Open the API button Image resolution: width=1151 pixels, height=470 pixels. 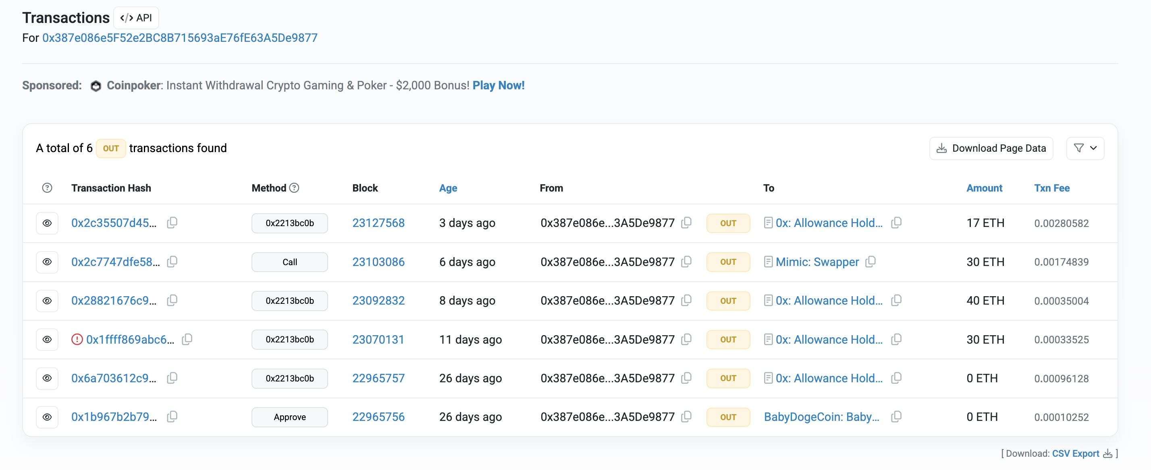click(136, 18)
